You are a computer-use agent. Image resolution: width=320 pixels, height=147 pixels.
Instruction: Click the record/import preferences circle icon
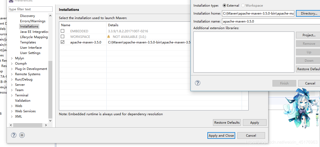[x=22, y=135]
